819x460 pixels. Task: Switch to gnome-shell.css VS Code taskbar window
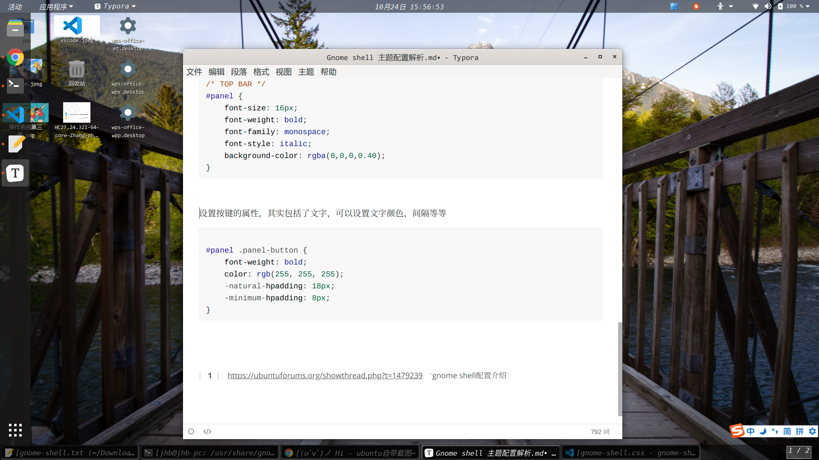(631, 453)
